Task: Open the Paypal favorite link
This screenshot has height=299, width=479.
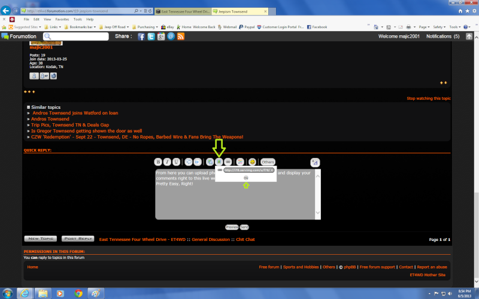Action: click(x=247, y=27)
